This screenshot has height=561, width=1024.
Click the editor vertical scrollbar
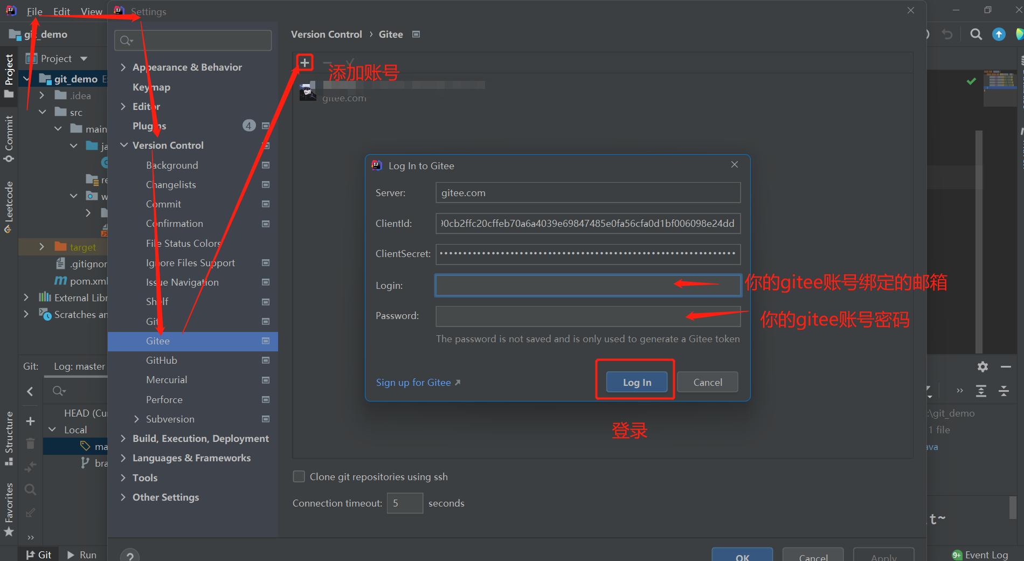coord(979,241)
